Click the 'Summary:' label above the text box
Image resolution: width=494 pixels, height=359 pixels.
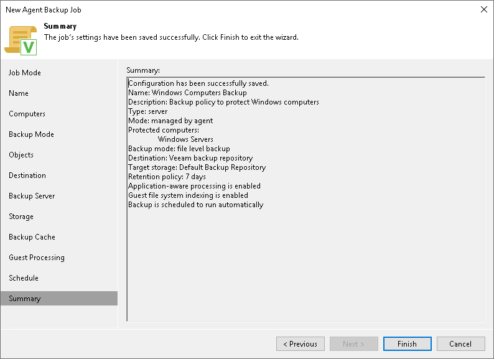coord(143,70)
